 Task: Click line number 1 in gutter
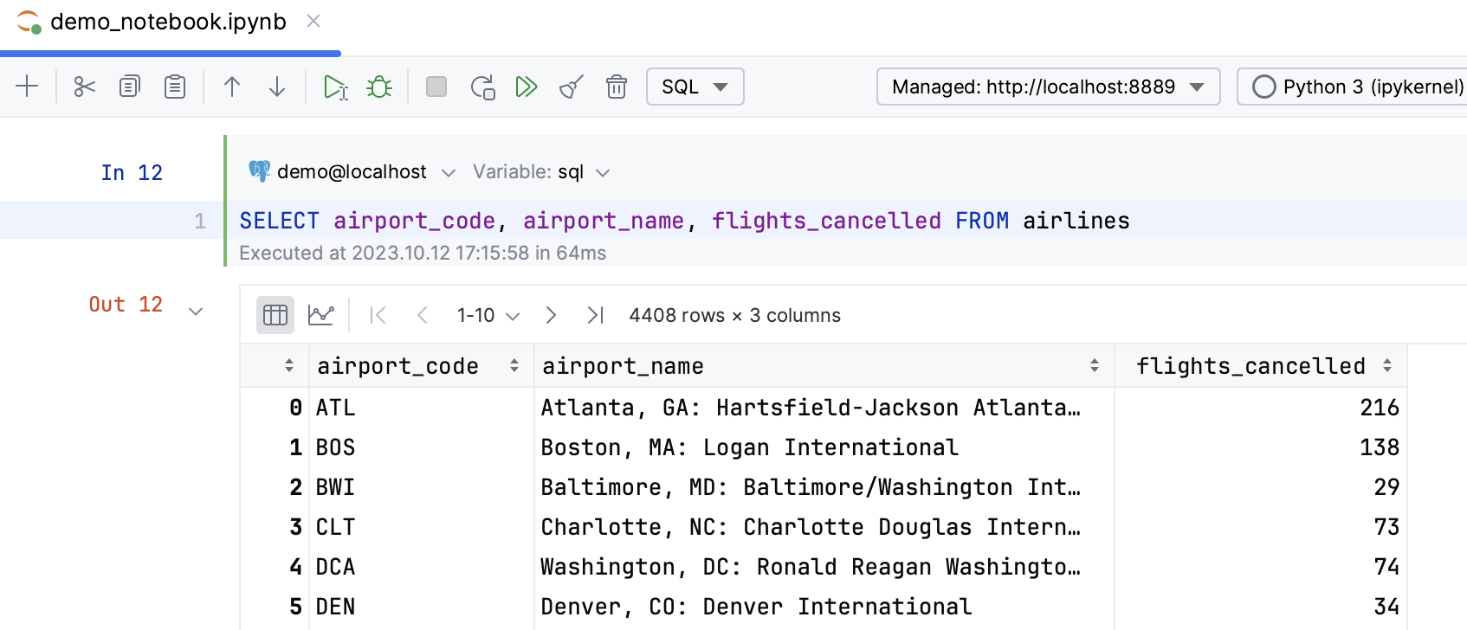pyautogui.click(x=200, y=222)
